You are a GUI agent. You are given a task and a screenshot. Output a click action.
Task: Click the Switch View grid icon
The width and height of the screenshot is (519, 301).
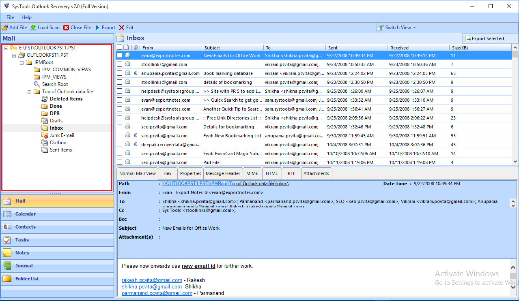(381, 28)
